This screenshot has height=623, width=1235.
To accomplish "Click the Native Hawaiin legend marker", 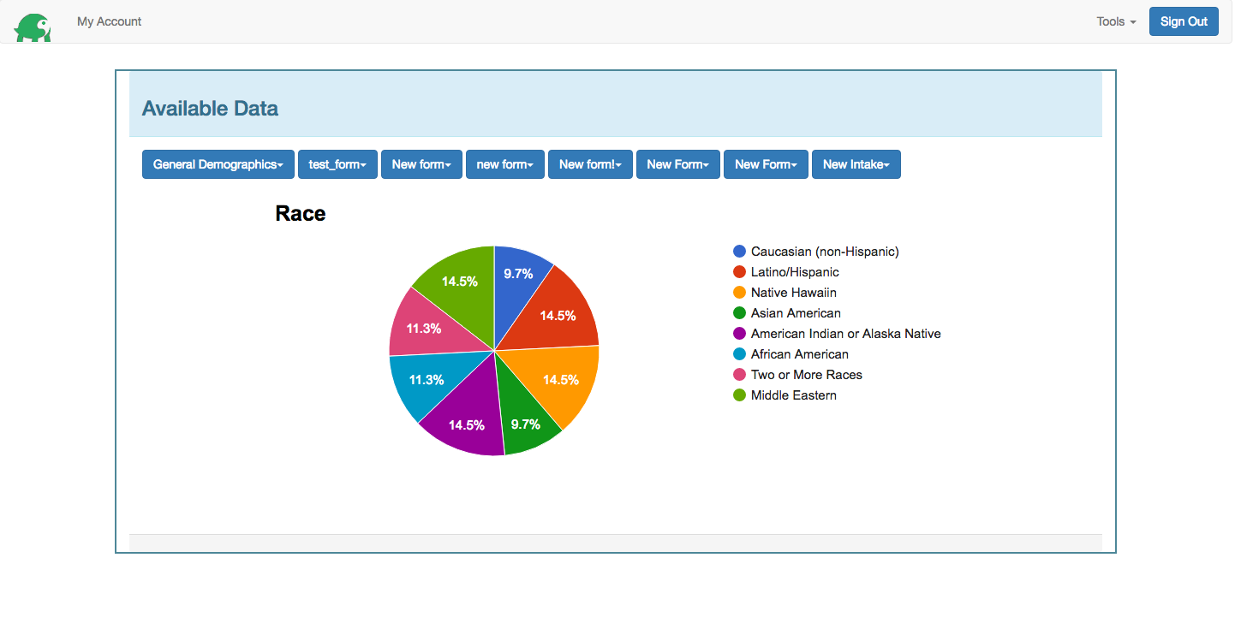I will pyautogui.click(x=739, y=292).
